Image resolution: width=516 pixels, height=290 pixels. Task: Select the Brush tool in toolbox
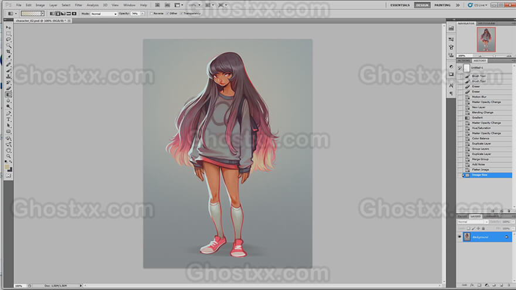click(8, 70)
